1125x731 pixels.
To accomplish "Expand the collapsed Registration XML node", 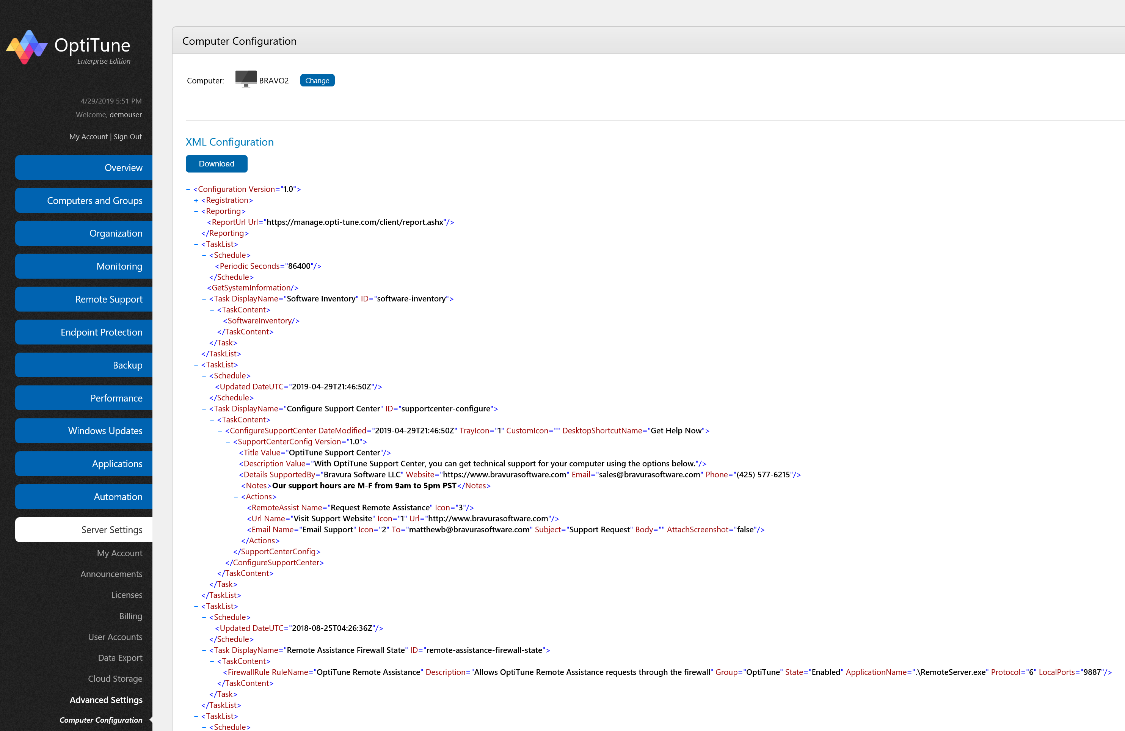I will [196, 200].
